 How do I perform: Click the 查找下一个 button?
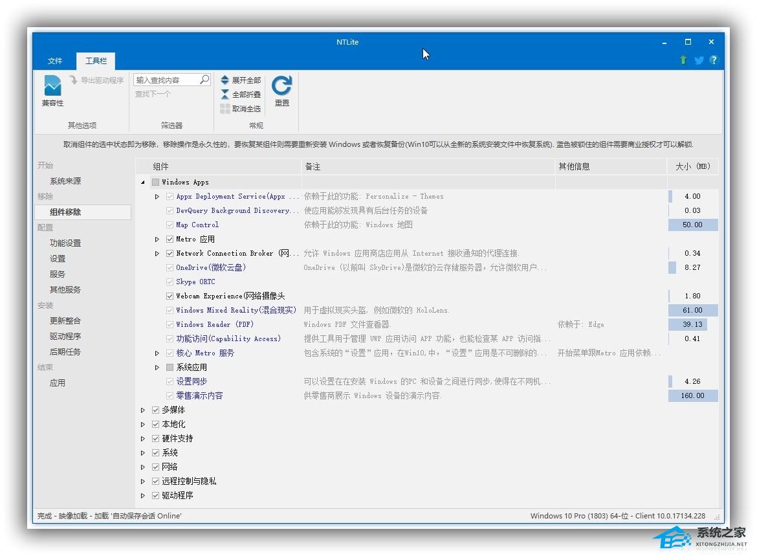coord(153,94)
